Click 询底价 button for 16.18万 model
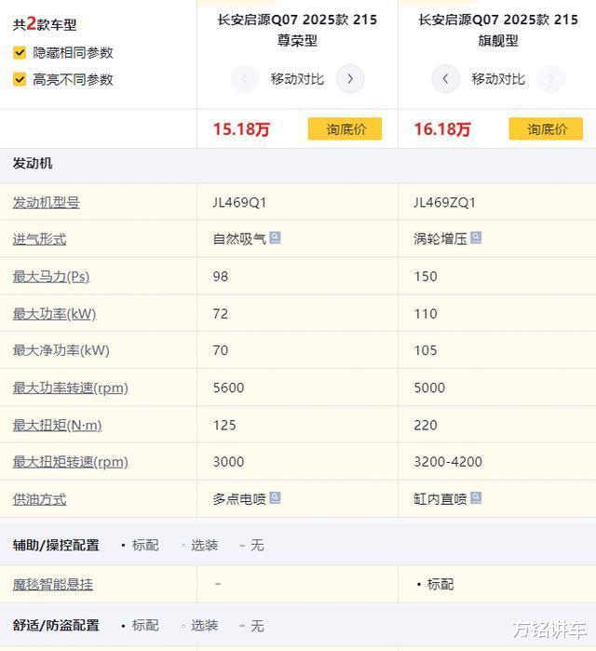Viewport: 596px width, 651px height. pyautogui.click(x=546, y=129)
